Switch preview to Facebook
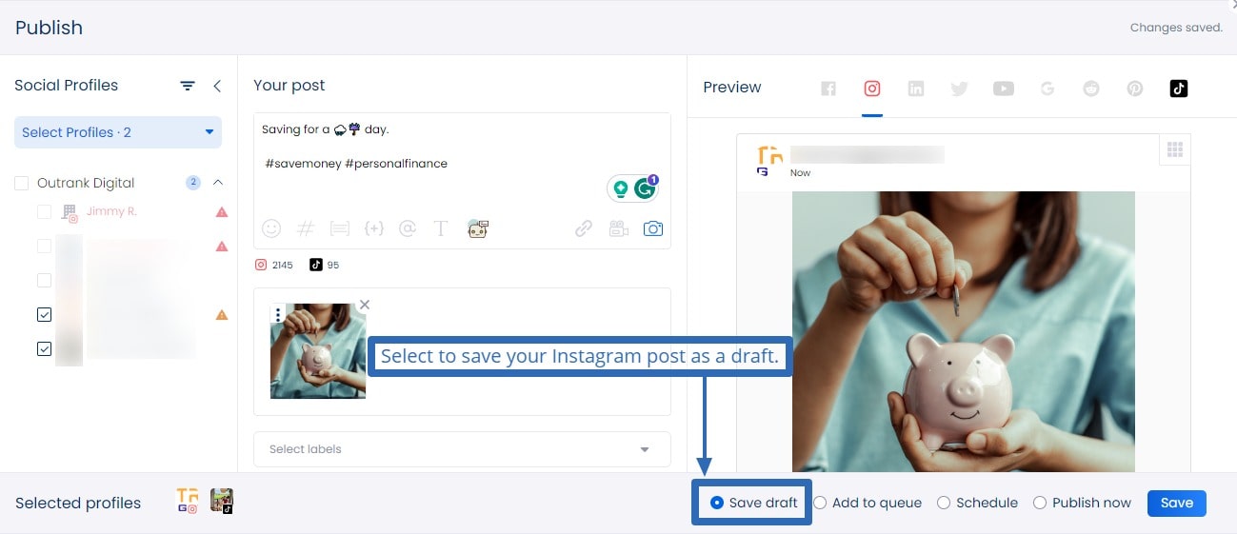The image size is (1237, 534). 828,89
